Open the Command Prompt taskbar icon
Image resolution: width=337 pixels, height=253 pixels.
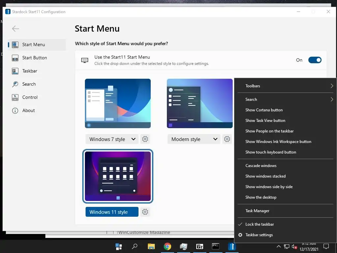point(216,246)
